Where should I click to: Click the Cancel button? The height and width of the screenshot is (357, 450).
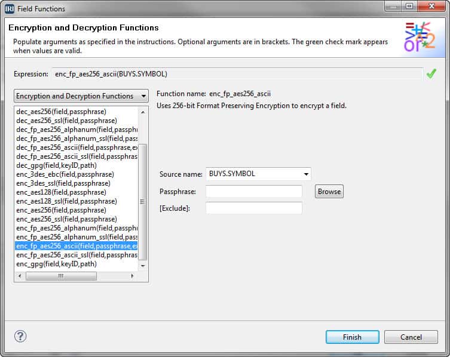point(411,337)
